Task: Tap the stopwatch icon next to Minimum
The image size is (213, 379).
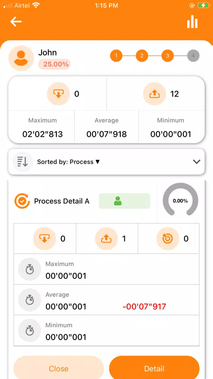Action: (x=30, y=330)
